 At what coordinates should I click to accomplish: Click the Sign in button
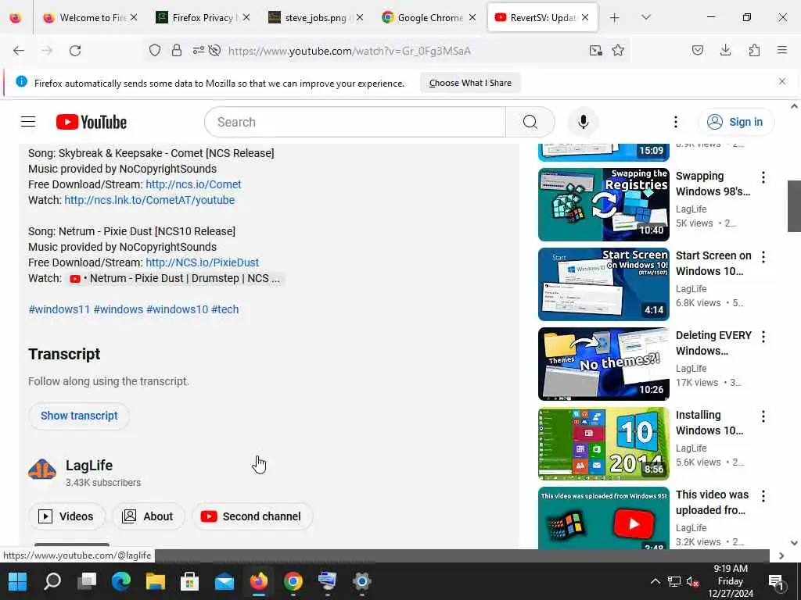tap(735, 122)
